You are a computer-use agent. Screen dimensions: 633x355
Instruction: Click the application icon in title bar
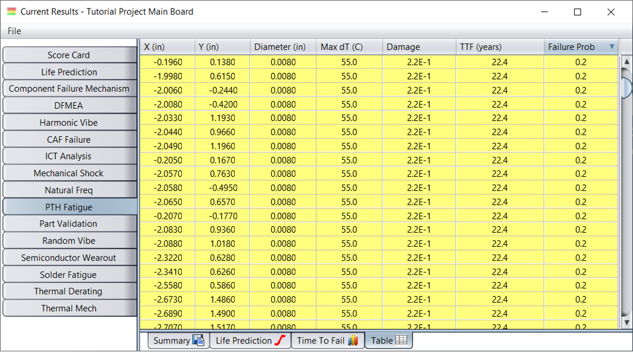[x=12, y=12]
